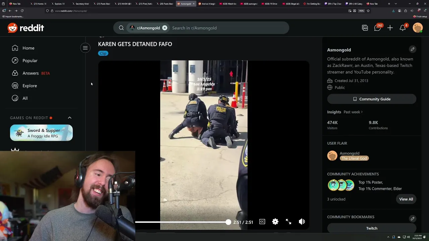Open the Firefox account icon
The width and height of the screenshot is (429, 241).
click(400, 11)
